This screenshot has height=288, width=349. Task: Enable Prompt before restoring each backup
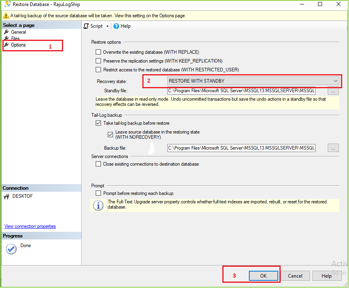pyautogui.click(x=98, y=193)
